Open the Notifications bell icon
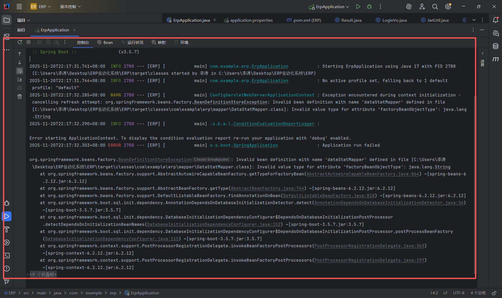 [x=495, y=20]
